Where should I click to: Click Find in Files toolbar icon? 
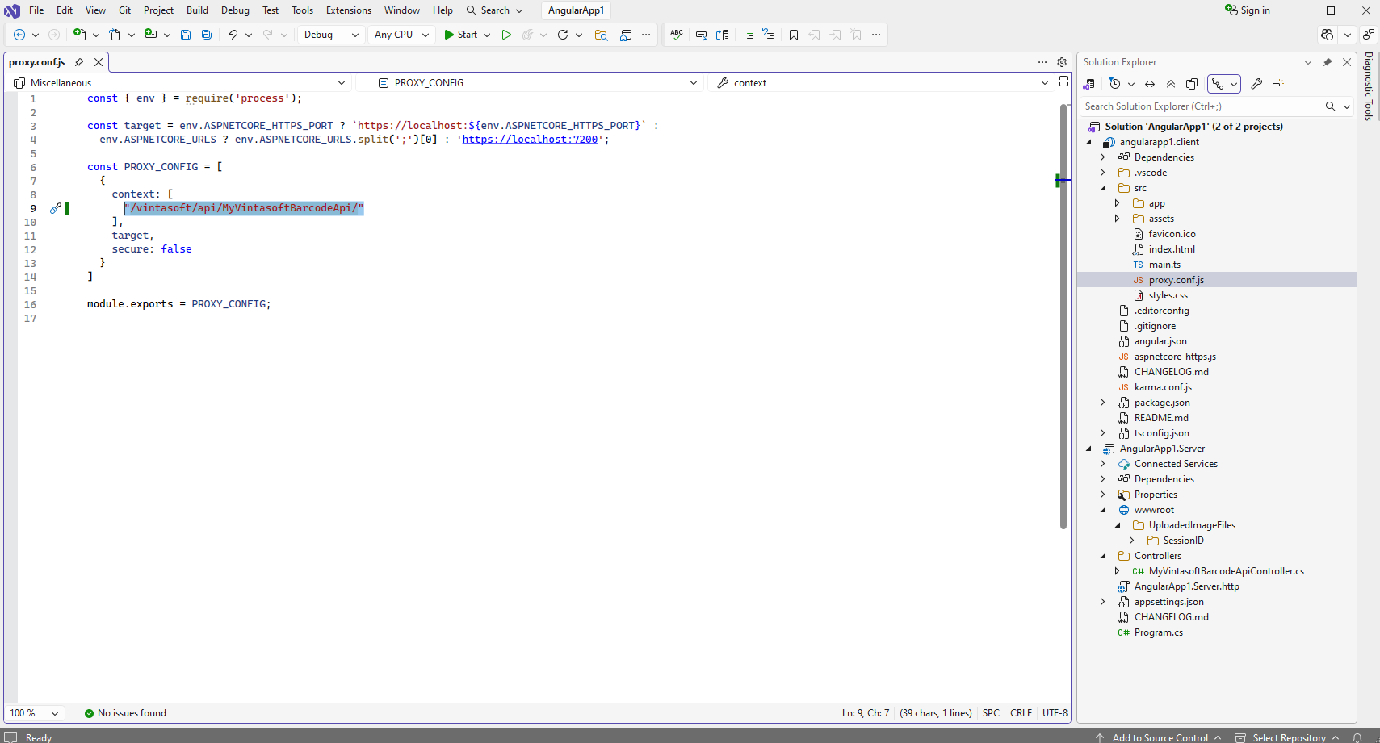click(601, 35)
